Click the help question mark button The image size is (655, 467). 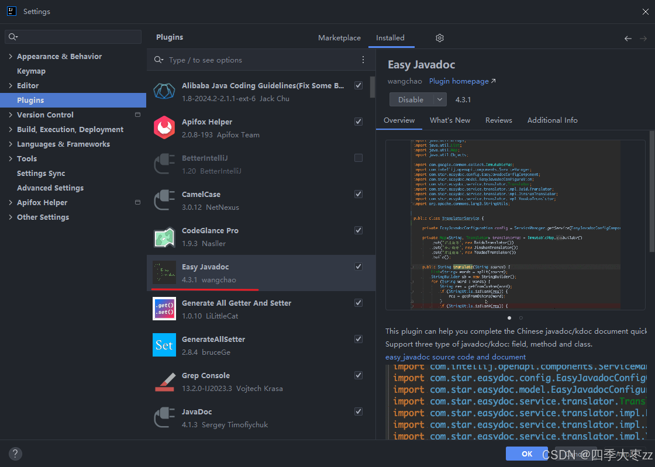[x=15, y=454]
